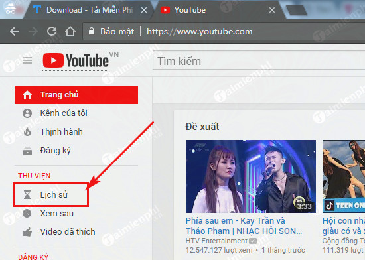Image resolution: width=365 pixels, height=260 pixels.
Task: Close the Download - Tải Miễn Phí tab
Action: 144,10
